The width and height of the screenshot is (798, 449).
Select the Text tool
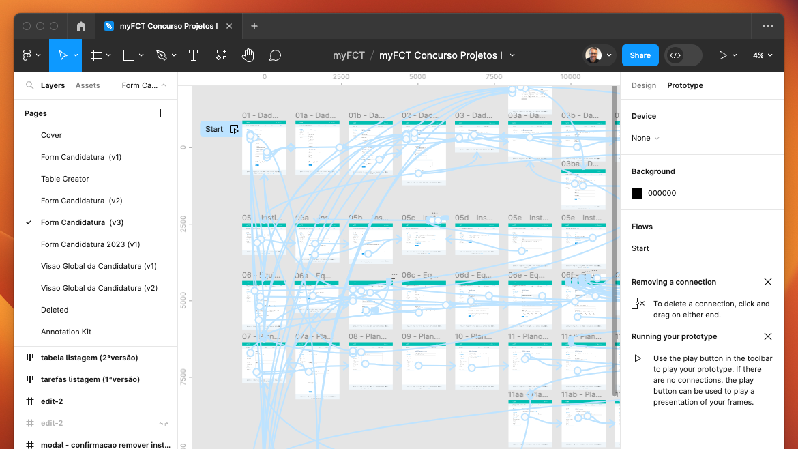pyautogui.click(x=193, y=55)
